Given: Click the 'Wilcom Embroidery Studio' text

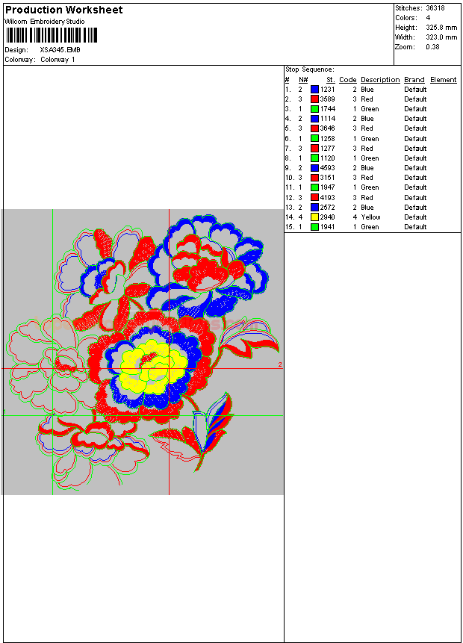Looking at the screenshot, I should pyautogui.click(x=45, y=22).
